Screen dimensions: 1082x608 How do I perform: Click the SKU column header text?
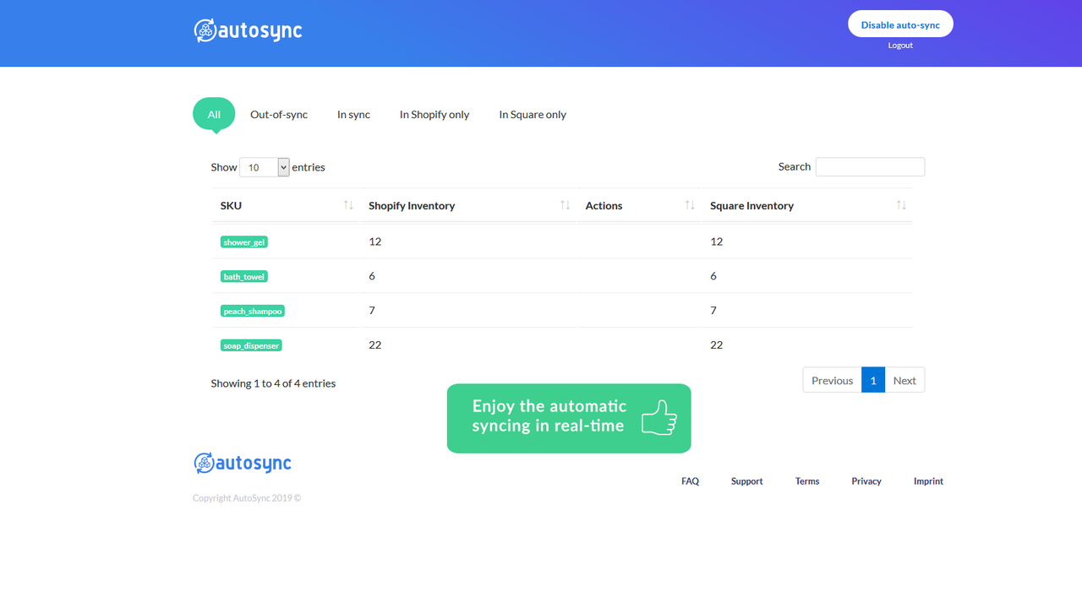(x=231, y=206)
